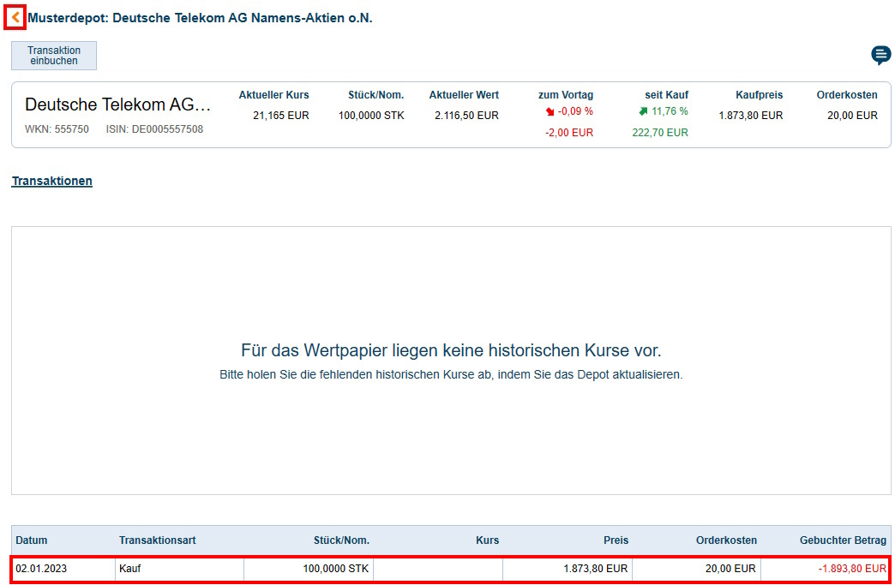
Task: Click the ISIN: DE0005557508 text
Action: pyautogui.click(x=154, y=129)
